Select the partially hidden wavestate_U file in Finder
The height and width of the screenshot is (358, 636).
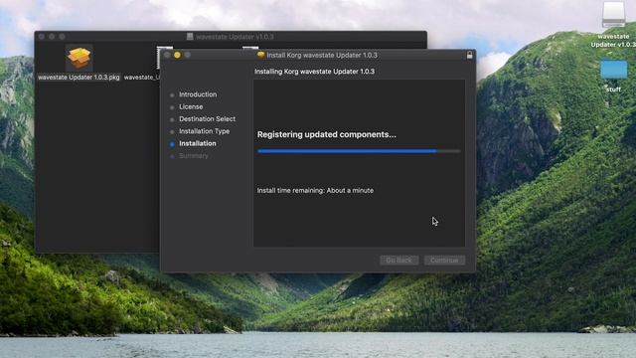point(141,78)
